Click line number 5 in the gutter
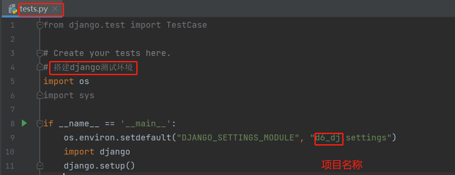This screenshot has height=175, width=455. [12, 82]
